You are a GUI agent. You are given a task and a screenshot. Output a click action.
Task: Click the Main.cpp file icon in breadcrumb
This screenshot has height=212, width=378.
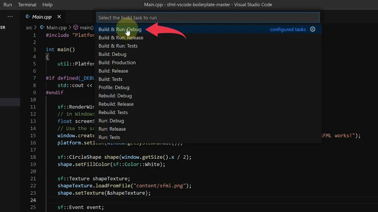pyautogui.click(x=42, y=28)
